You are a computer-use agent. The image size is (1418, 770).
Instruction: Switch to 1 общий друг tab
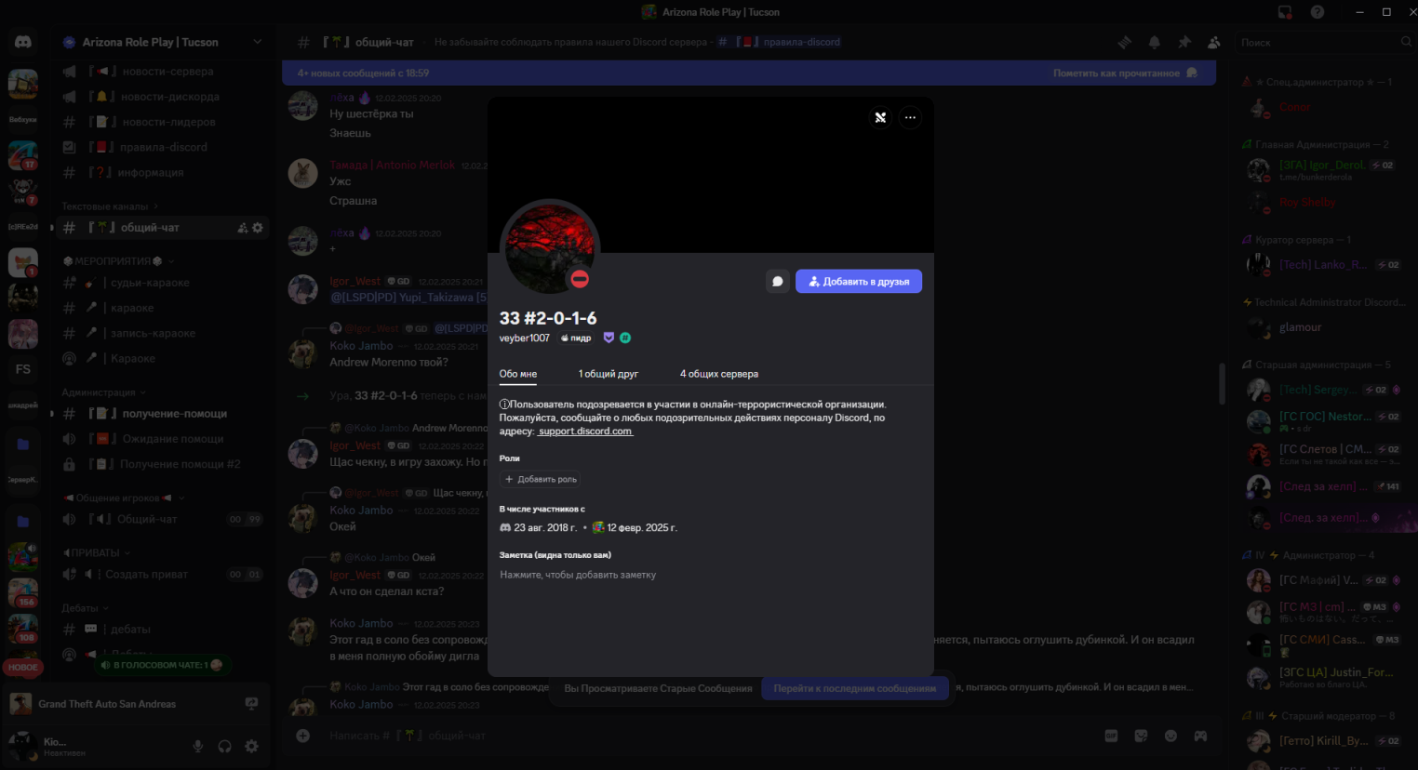tap(609, 374)
